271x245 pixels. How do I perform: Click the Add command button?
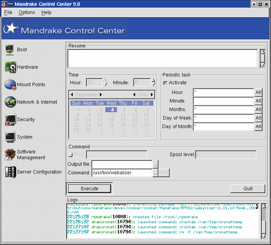point(164,173)
